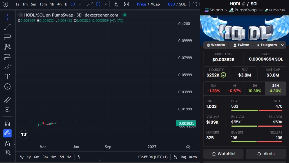Select Price chart mode
Image resolution: width=289 pixels, height=163 pixels.
coord(141,4)
